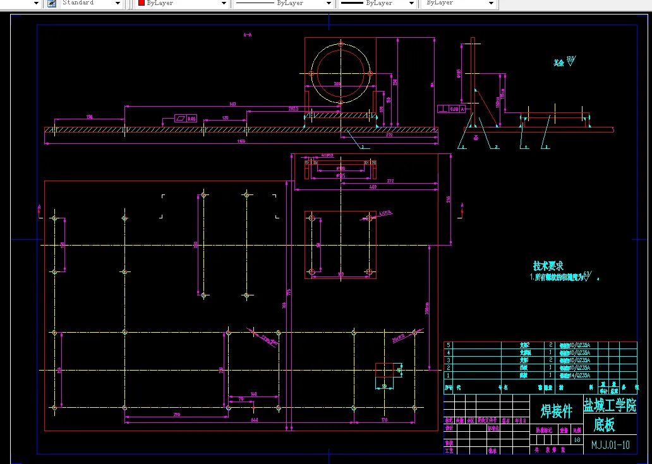
Task: Select the 400 dimension in the plan view
Action: [x=373, y=187]
